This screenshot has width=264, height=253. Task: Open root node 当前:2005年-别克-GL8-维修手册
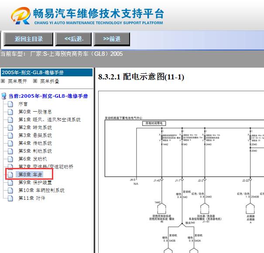point(48,96)
